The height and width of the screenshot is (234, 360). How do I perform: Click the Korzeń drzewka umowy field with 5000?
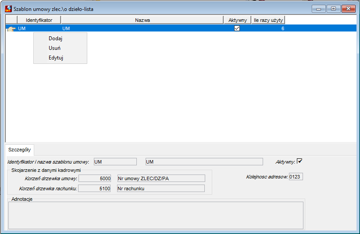(x=95, y=178)
